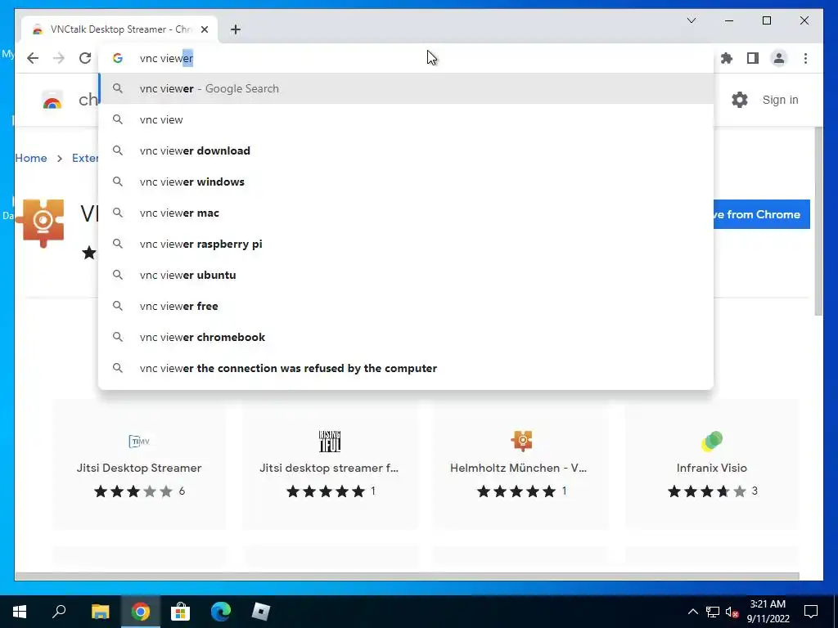Screen dimensions: 838x628
Task: Open File Explorer from the taskbar
Action: coord(100,611)
